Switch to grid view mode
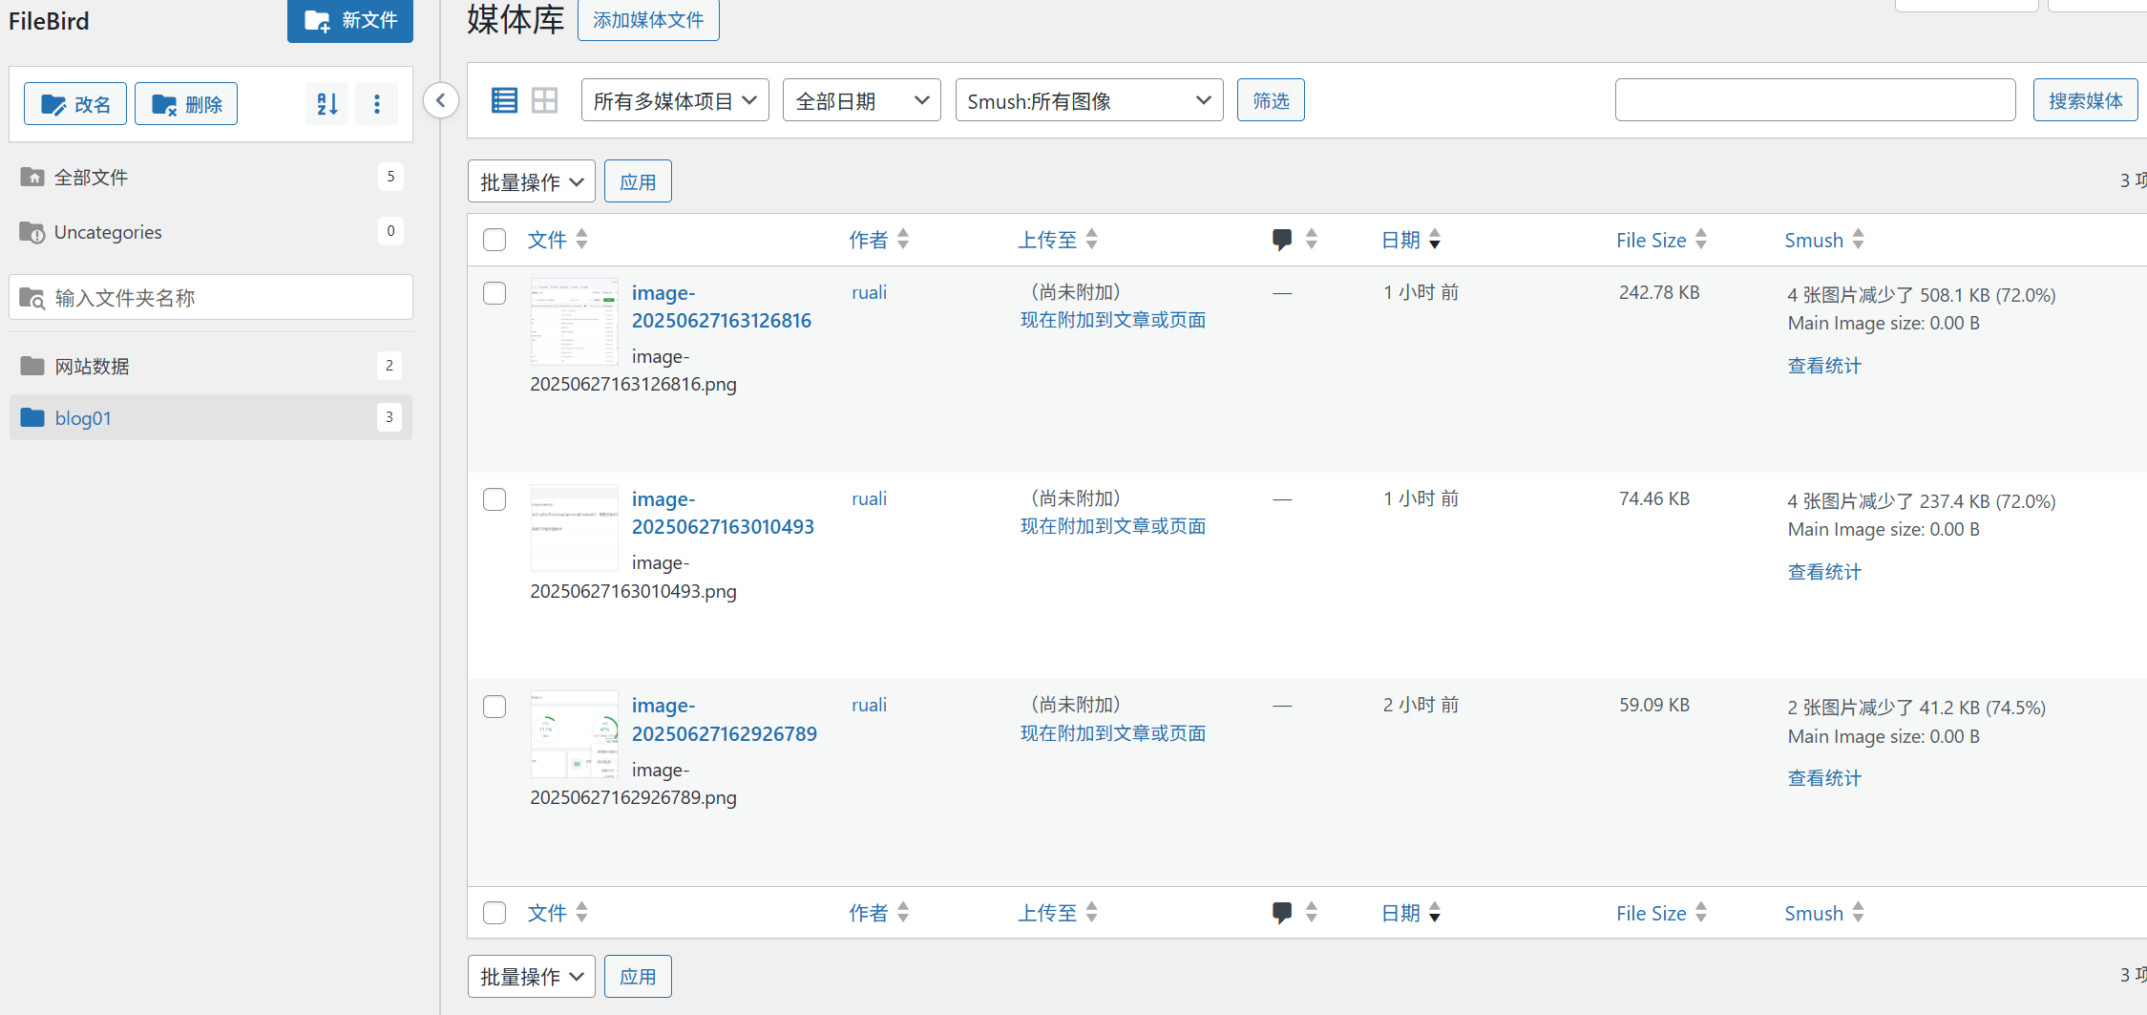Viewport: 2147px width, 1015px height. (x=544, y=100)
